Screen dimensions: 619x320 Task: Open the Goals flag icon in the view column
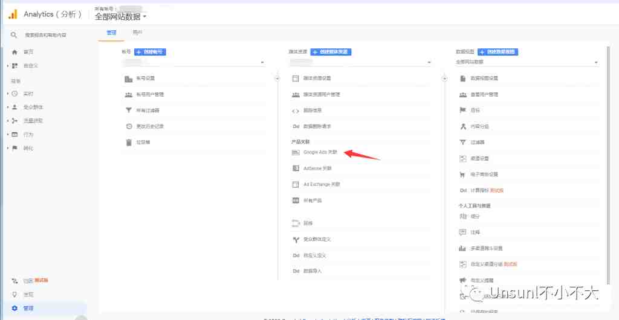(463, 110)
